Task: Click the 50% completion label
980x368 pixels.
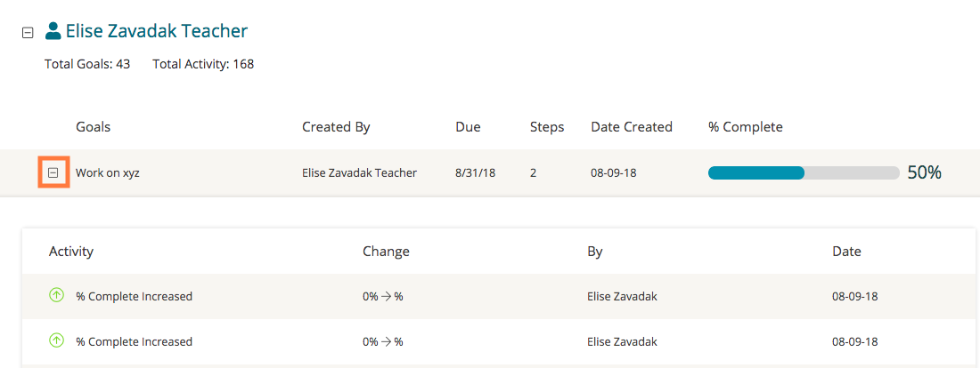Action: click(x=924, y=173)
